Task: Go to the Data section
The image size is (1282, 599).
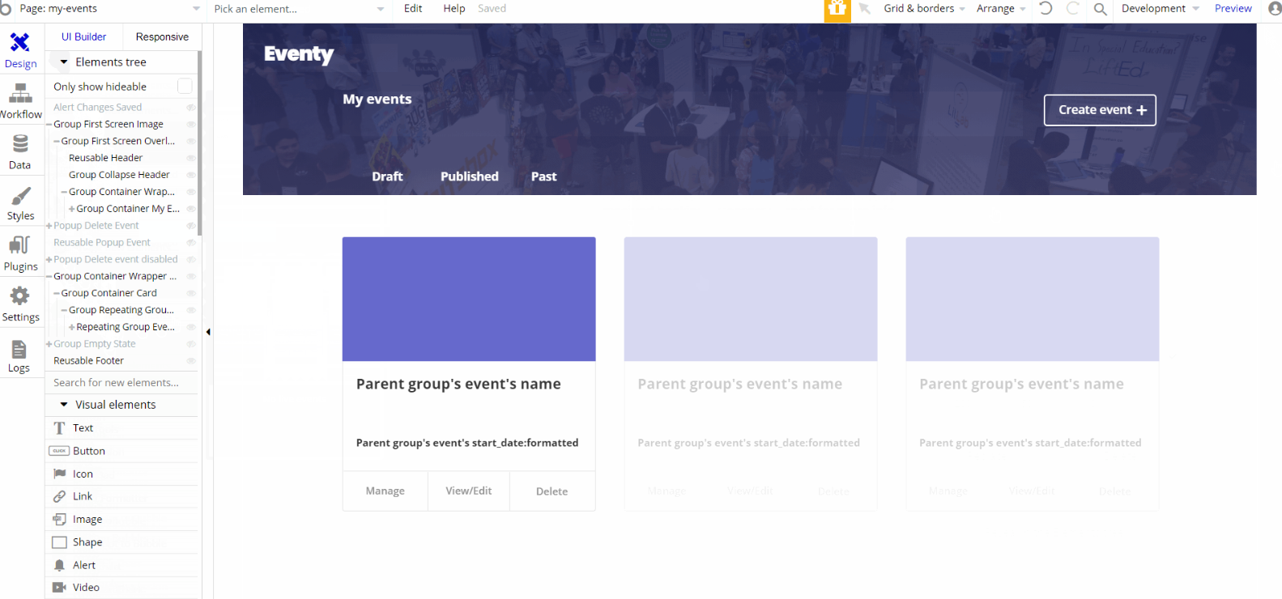Action: pos(20,152)
